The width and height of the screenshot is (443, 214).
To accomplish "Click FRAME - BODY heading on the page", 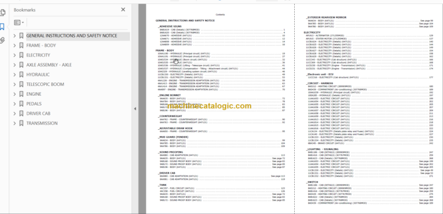I will pyautogui.click(x=165, y=50).
